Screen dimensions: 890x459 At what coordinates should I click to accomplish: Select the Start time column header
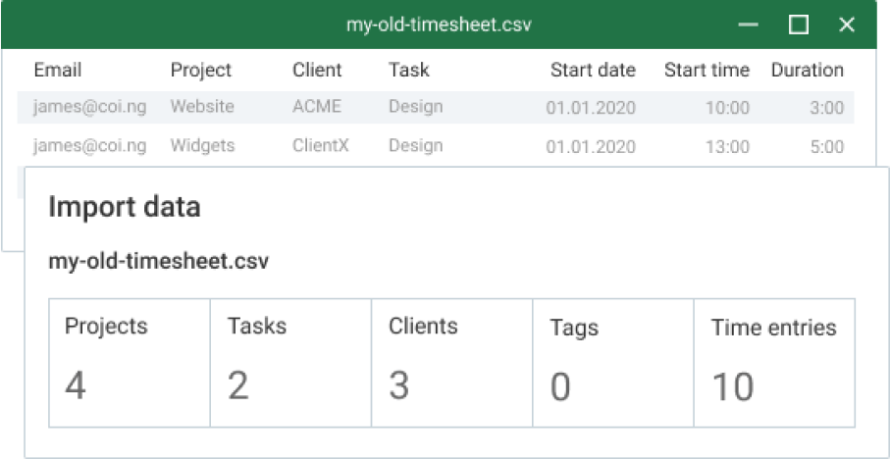coord(707,71)
